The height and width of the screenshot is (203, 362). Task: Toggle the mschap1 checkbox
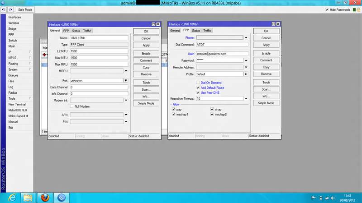pyautogui.click(x=174, y=115)
